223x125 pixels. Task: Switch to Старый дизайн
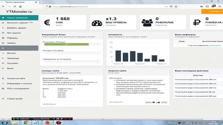[x=19, y=99]
